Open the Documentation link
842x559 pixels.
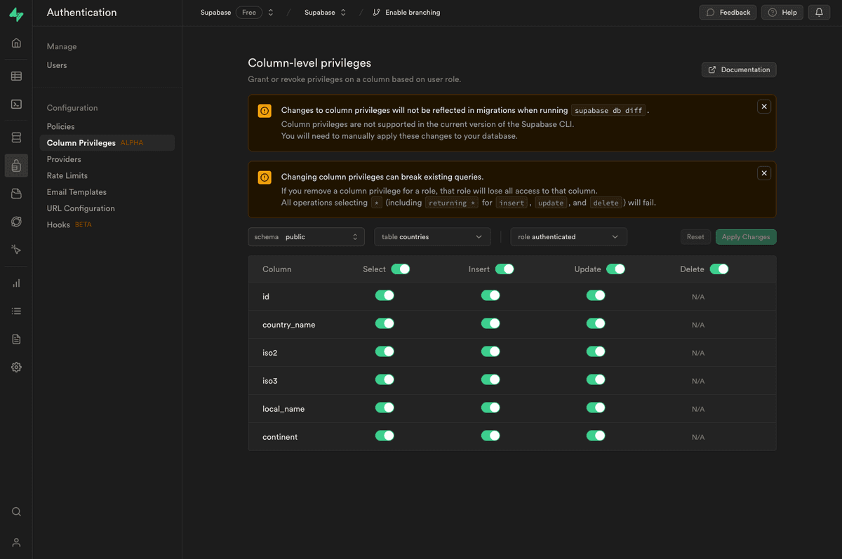pyautogui.click(x=739, y=69)
